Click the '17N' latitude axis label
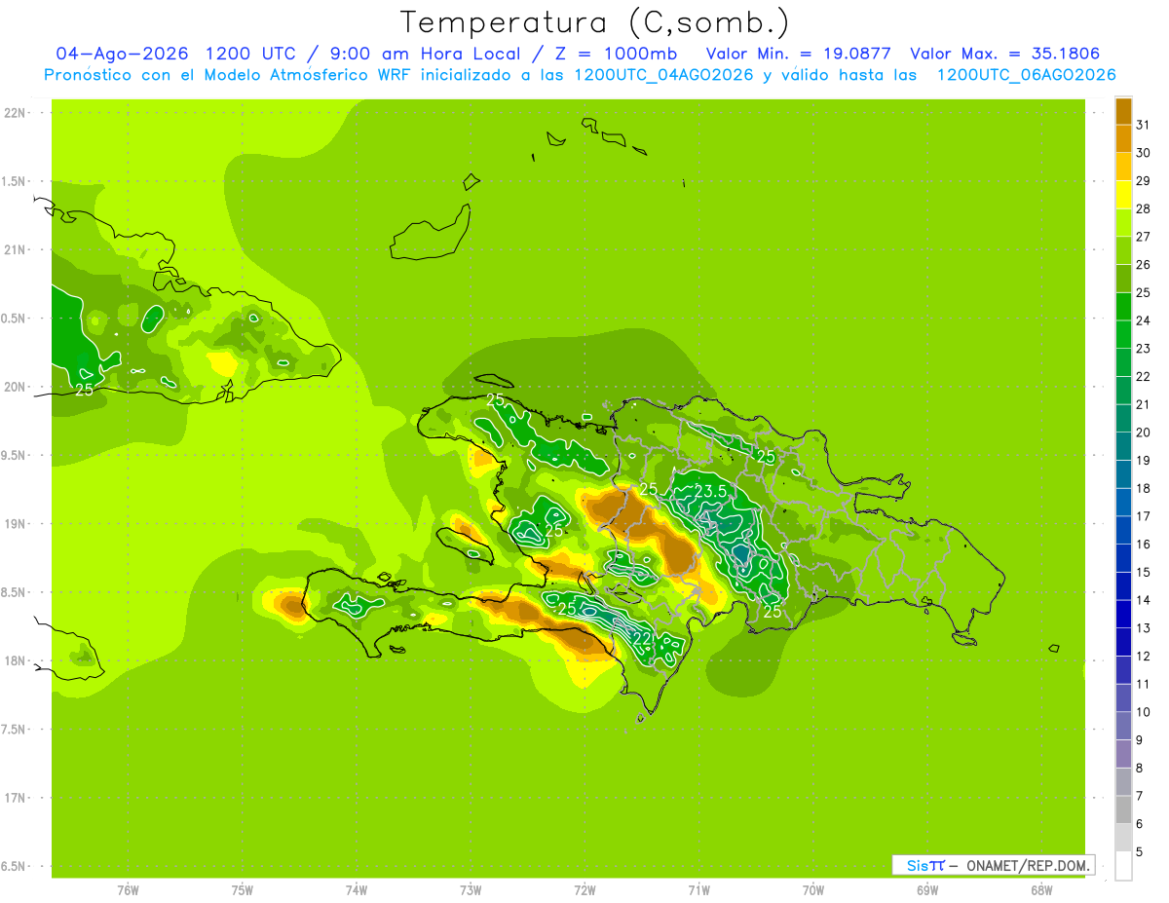The width and height of the screenshot is (1169, 903). click(x=14, y=799)
